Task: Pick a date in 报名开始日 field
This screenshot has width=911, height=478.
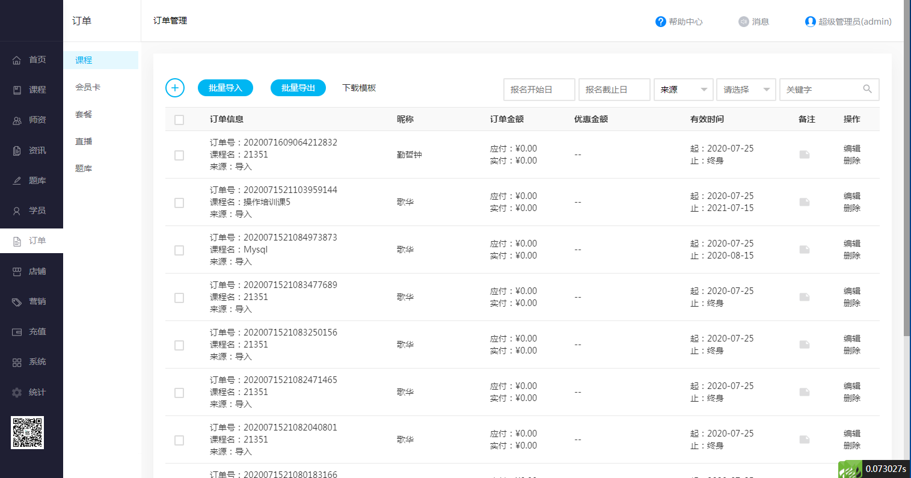Action: 539,90
